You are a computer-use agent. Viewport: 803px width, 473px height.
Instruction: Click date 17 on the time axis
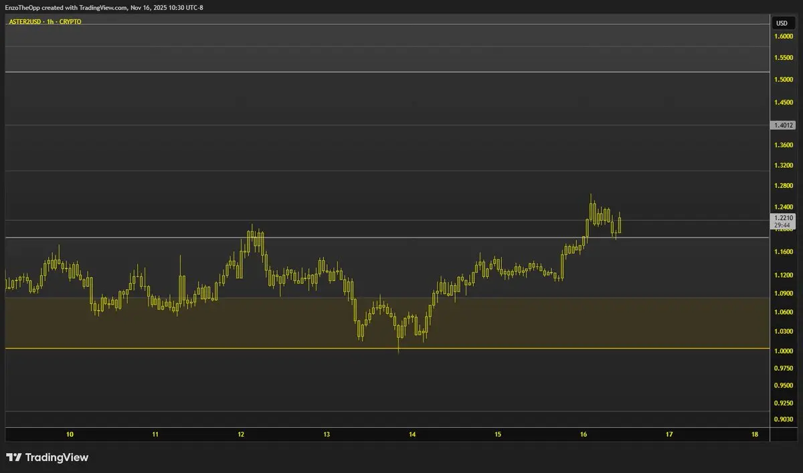coord(669,434)
